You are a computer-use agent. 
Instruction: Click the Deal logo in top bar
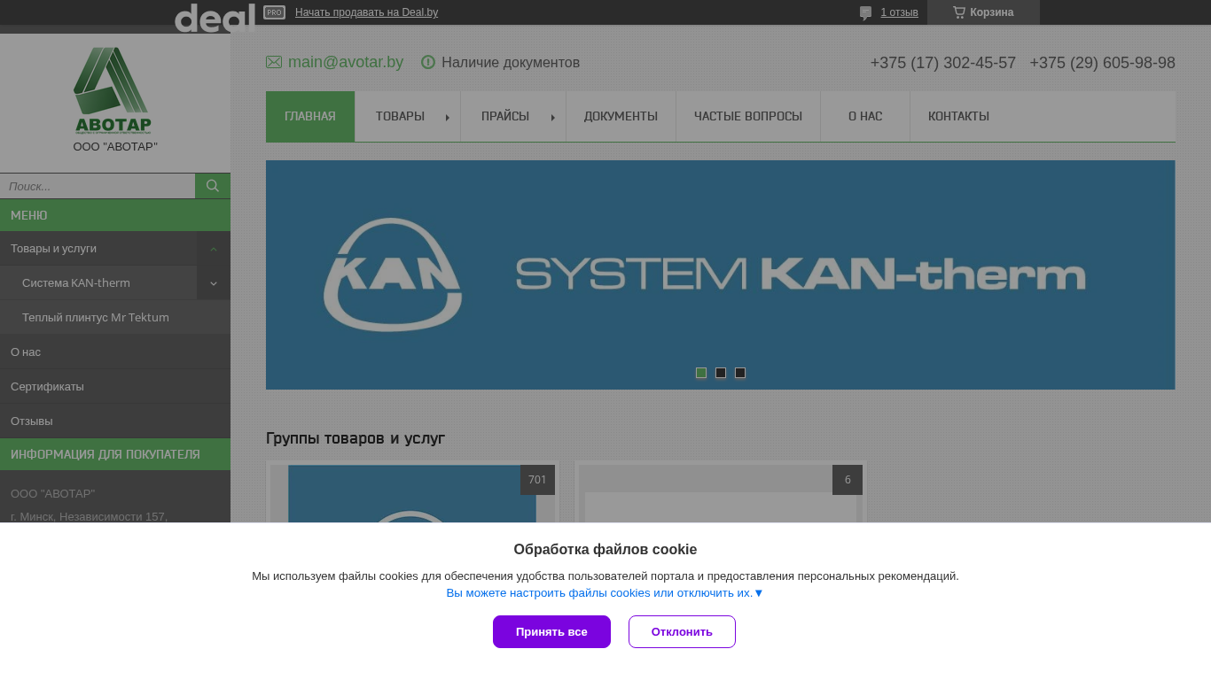(215, 17)
